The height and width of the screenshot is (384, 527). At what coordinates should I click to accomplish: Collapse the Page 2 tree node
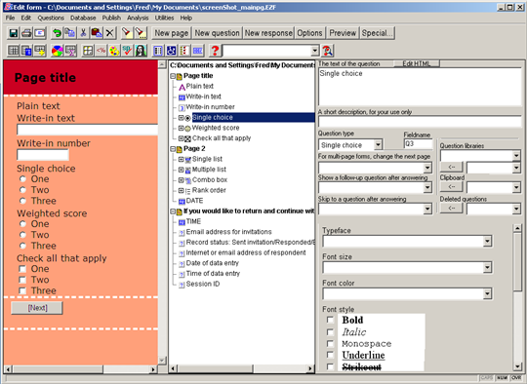(x=173, y=149)
